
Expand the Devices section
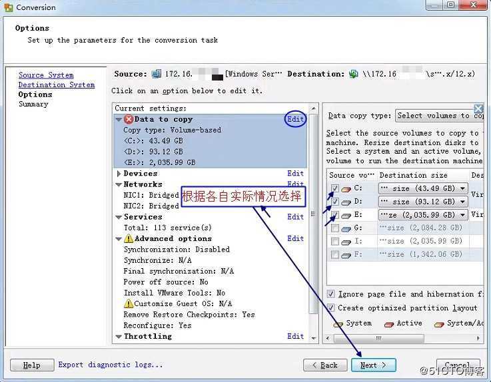119,173
